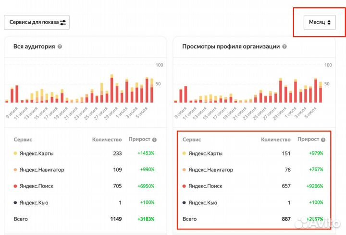This screenshot has height=235, width=346.
Task: Click the total value 887
Action: [286, 219]
